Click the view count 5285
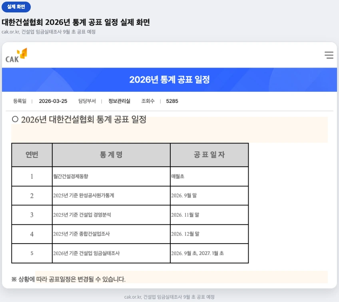The image size is (339, 302). tap(172, 101)
